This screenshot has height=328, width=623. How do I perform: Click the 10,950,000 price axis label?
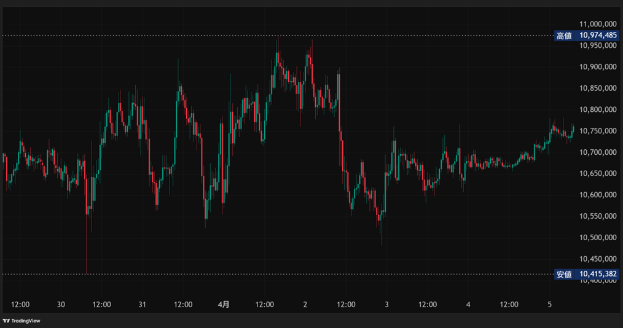click(598, 45)
